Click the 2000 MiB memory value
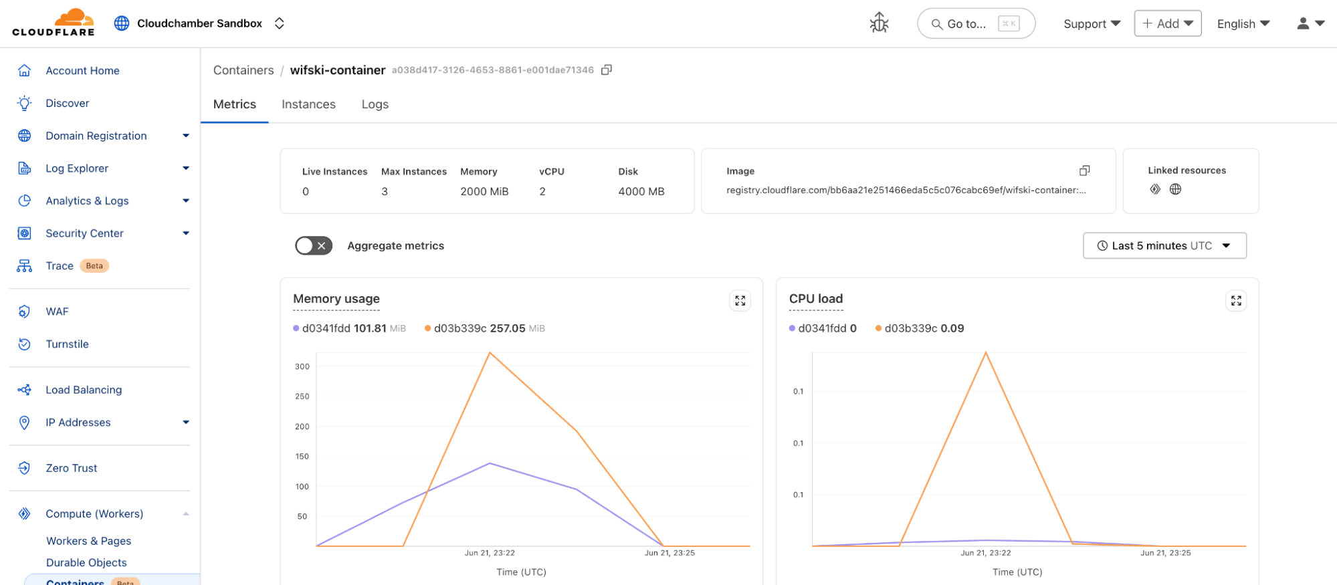 click(x=484, y=191)
